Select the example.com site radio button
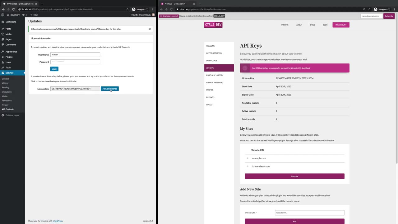 pyautogui.click(x=248, y=158)
